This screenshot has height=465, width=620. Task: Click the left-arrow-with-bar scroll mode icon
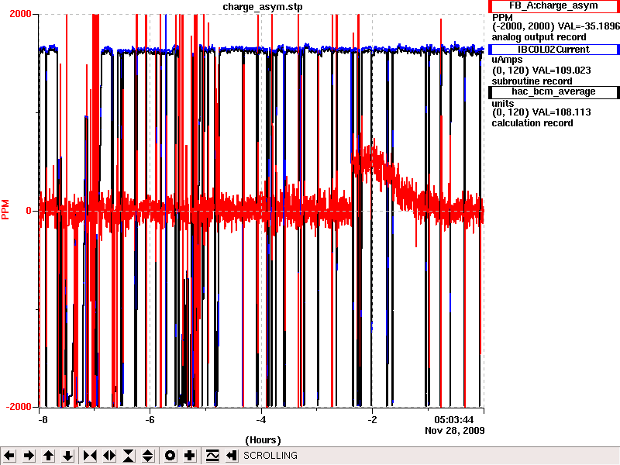point(231,456)
